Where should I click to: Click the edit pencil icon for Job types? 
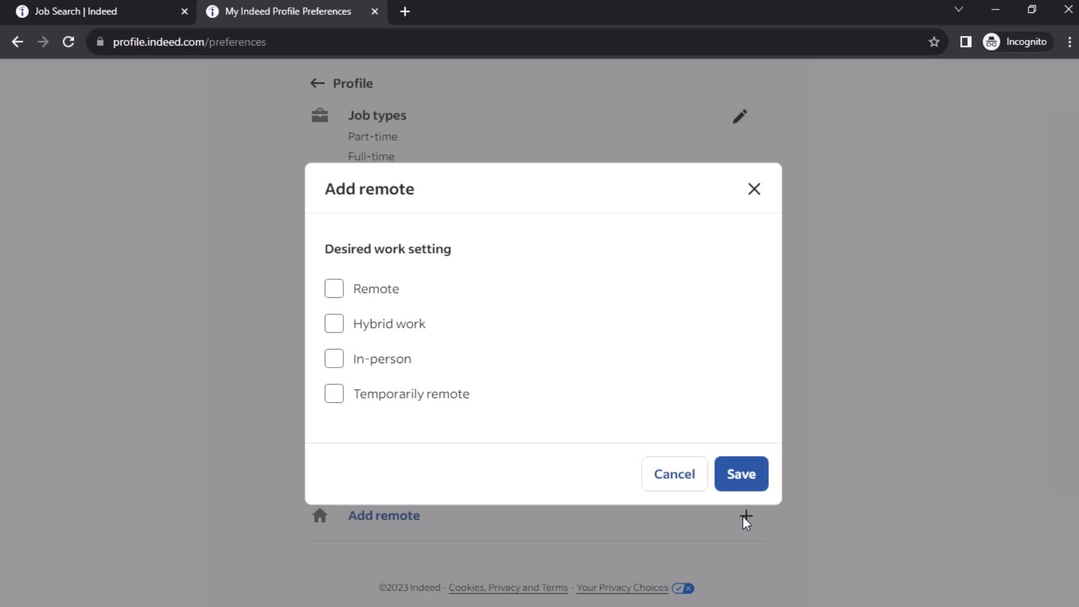(740, 117)
